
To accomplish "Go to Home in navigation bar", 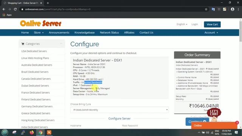I will [25, 32].
